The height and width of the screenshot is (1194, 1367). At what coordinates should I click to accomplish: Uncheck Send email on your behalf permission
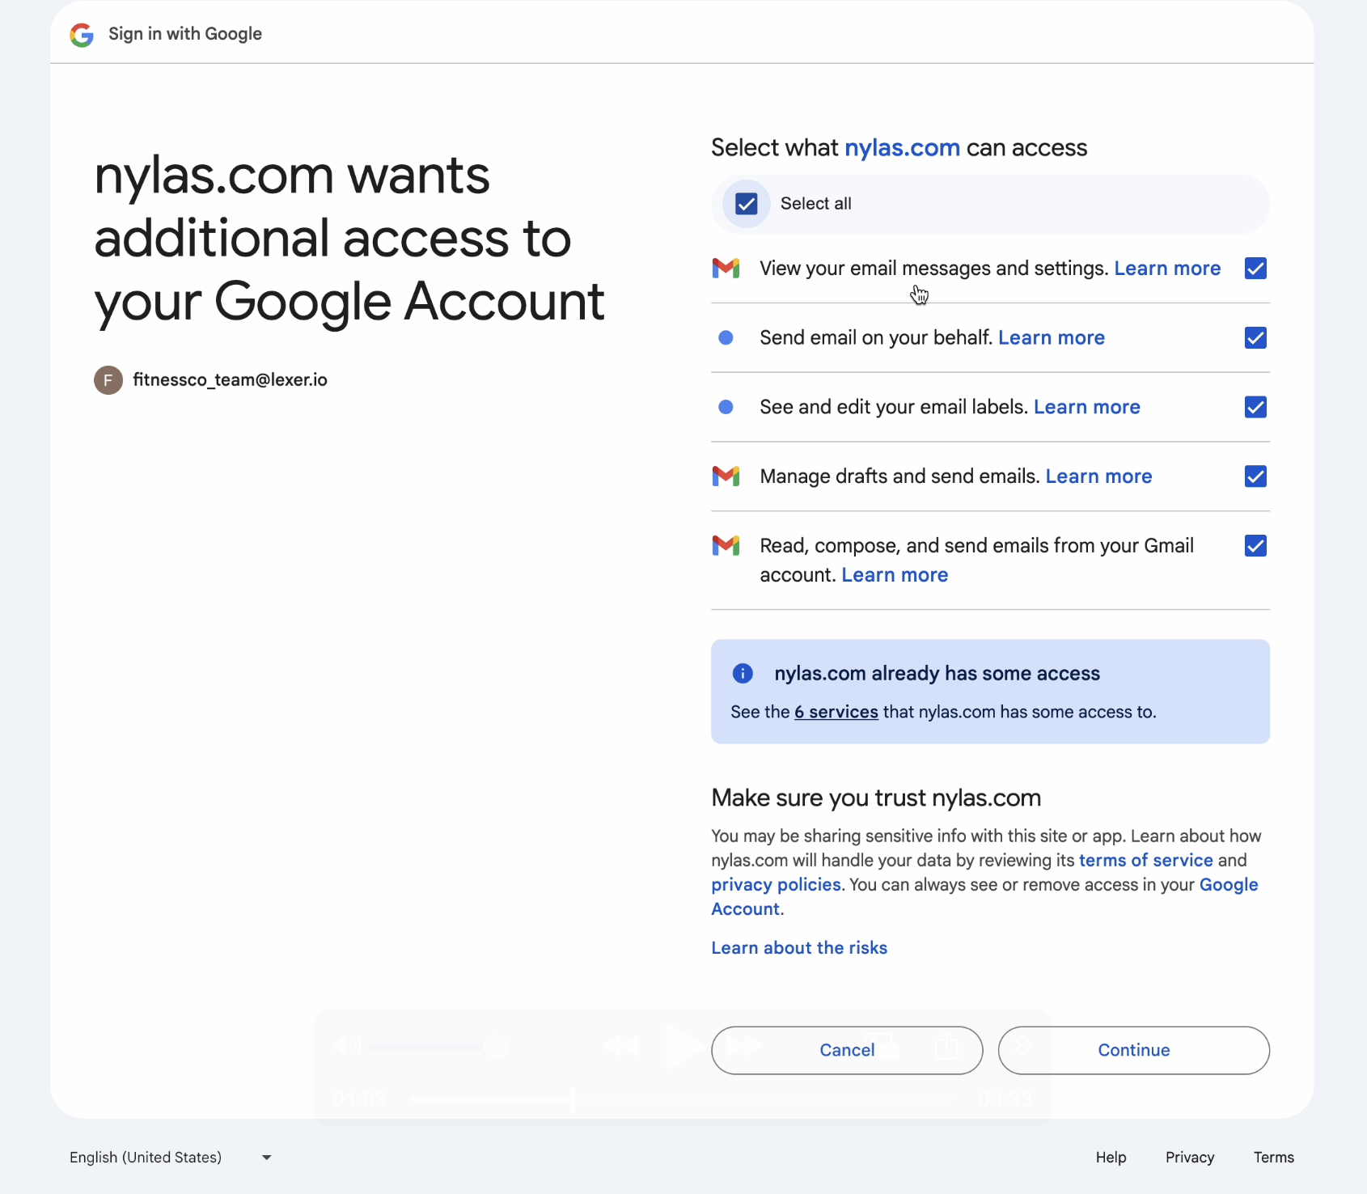[1255, 338]
